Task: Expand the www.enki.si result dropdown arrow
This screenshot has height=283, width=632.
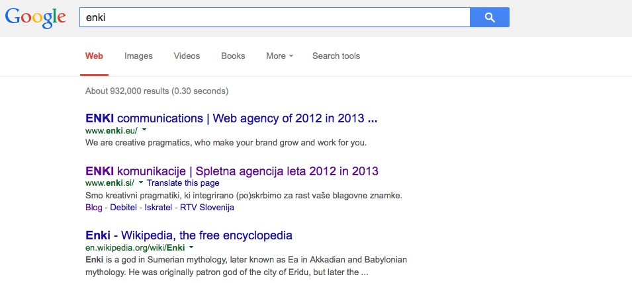Action: point(141,182)
